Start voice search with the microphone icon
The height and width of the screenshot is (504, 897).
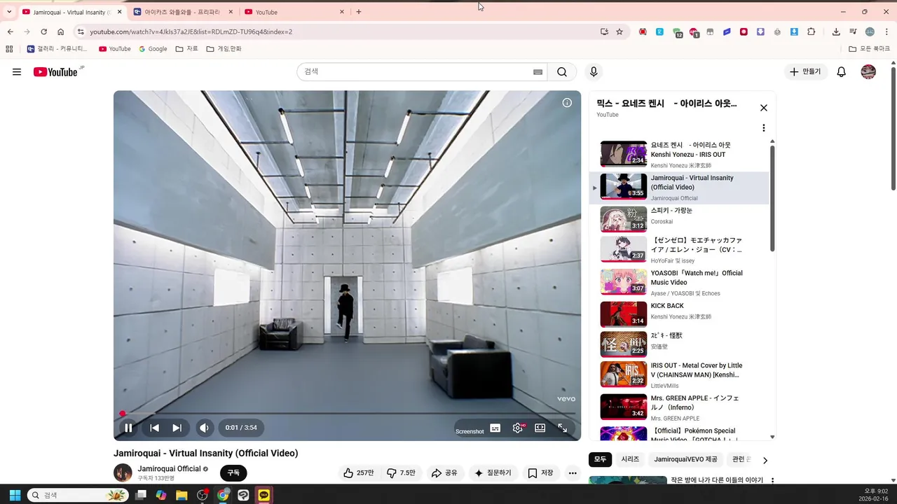594,72
